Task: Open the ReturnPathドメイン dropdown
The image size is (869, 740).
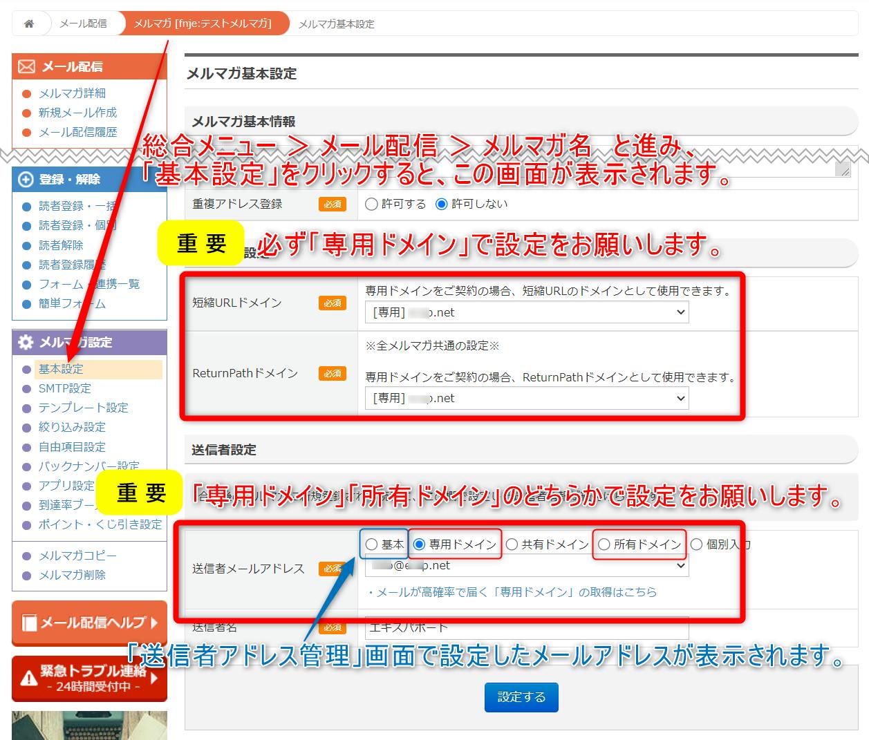Action: click(527, 398)
